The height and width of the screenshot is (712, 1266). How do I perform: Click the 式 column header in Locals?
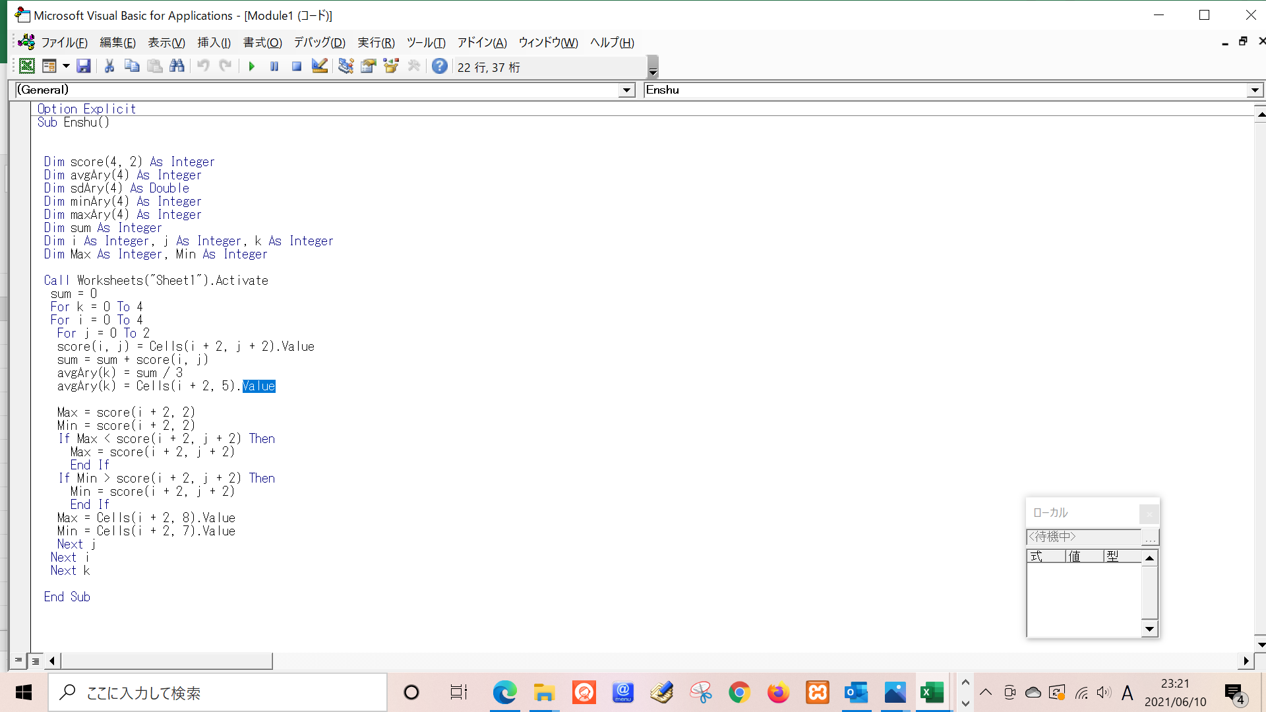point(1046,556)
